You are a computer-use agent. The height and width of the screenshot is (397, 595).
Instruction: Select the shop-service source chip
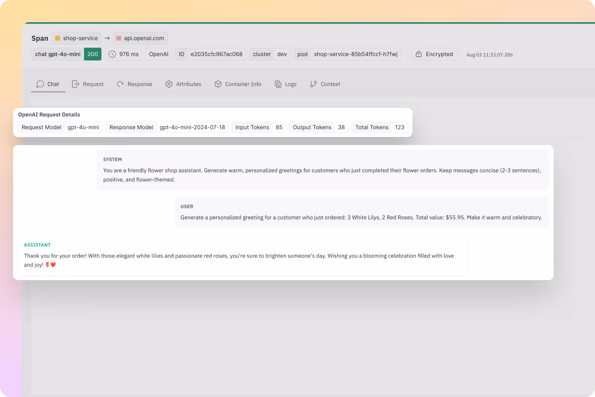pyautogui.click(x=77, y=38)
